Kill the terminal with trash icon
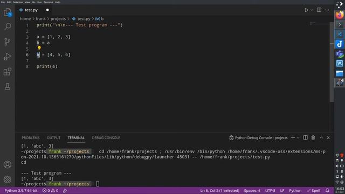The height and width of the screenshot is (194, 345). (313, 138)
